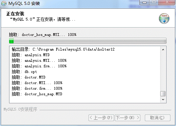Click the log scrollbar up arrow
This screenshot has height=126, width=176.
[163, 50]
